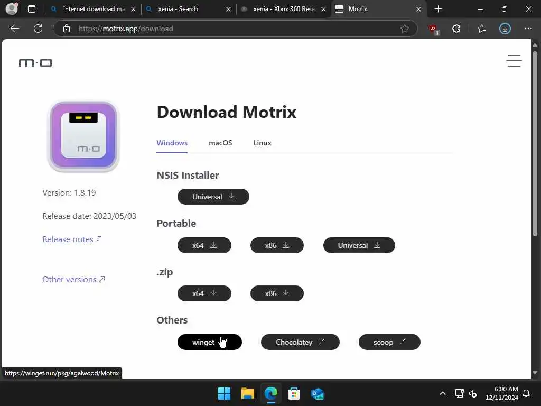Click the Motrix m-o logo in header
Image resolution: width=541 pixels, height=406 pixels.
click(35, 63)
